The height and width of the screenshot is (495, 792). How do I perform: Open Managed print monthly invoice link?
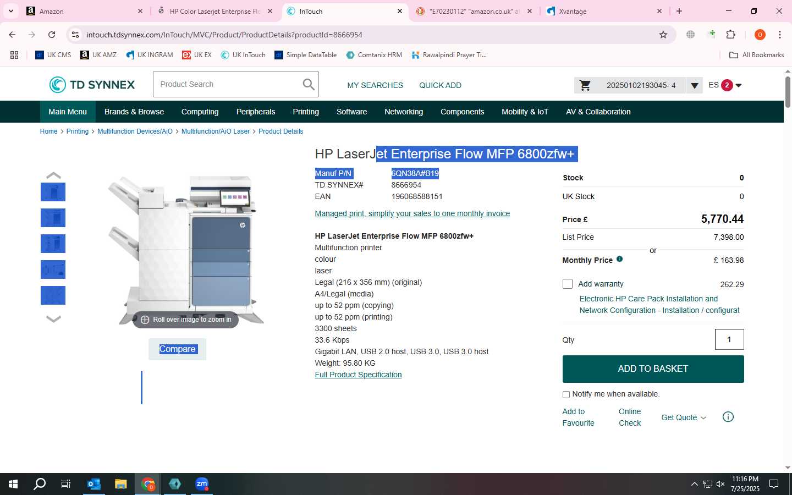(x=412, y=213)
